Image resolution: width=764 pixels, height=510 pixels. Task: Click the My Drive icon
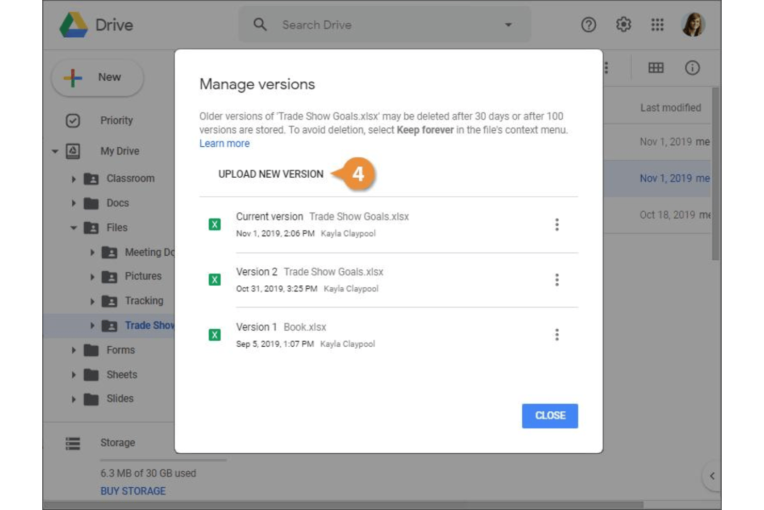pos(73,151)
